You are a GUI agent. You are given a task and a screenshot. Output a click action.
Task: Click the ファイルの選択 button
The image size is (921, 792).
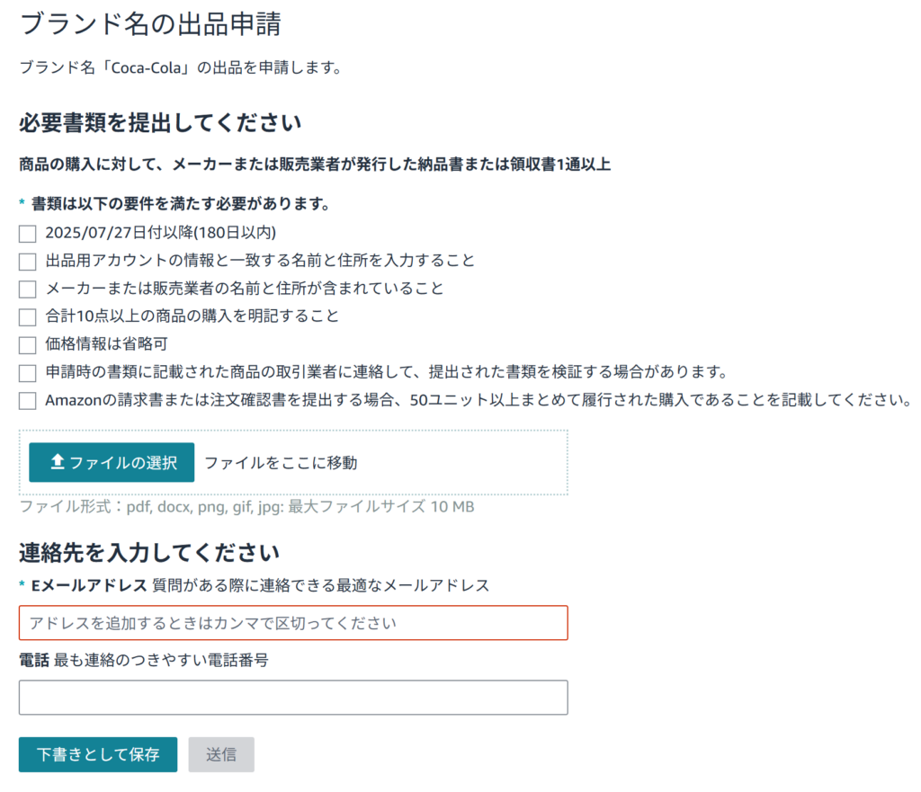(111, 462)
